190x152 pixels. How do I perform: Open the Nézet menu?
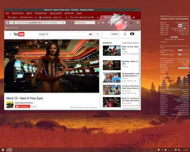[x=29, y=13]
